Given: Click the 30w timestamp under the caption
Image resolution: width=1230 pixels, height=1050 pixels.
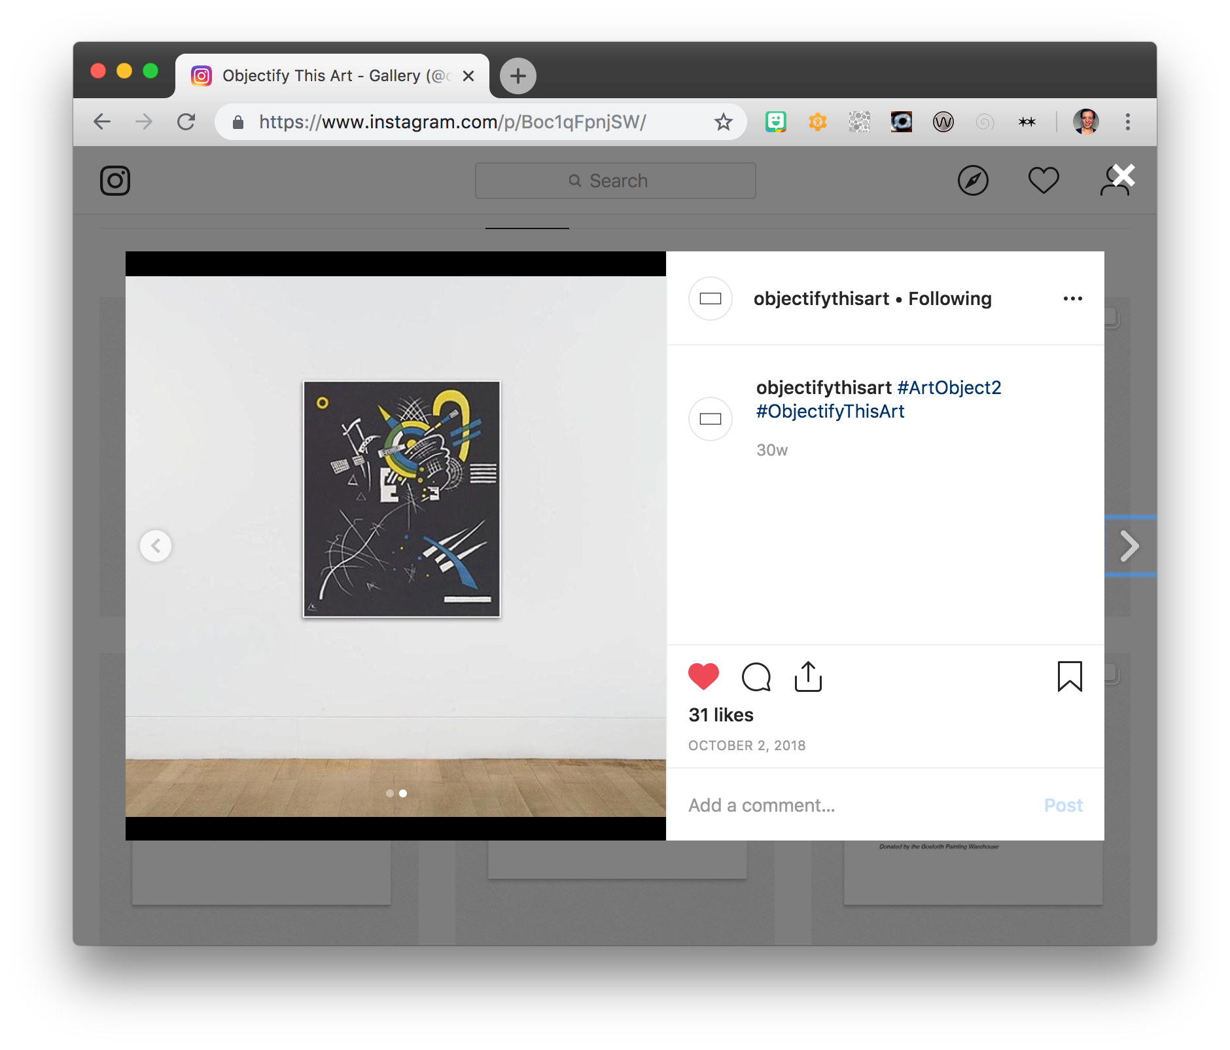Looking at the screenshot, I should pos(772,450).
